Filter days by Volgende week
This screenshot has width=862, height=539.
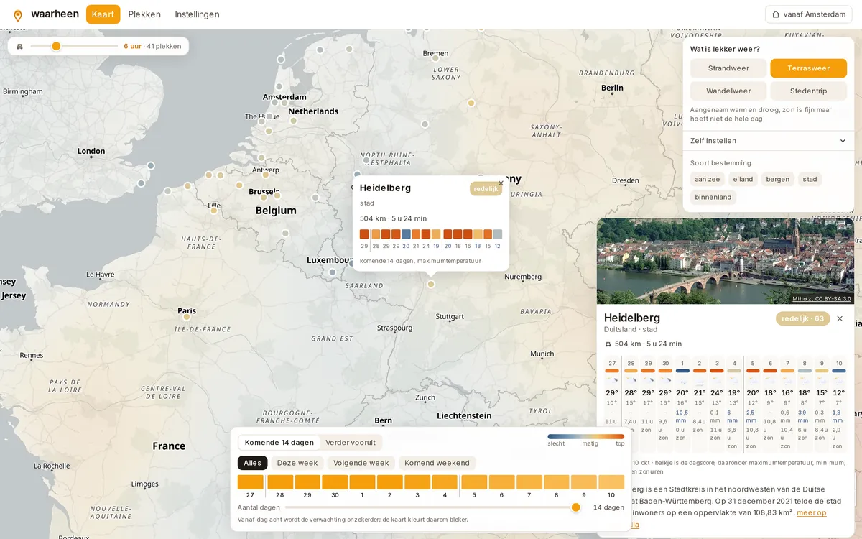(x=361, y=463)
